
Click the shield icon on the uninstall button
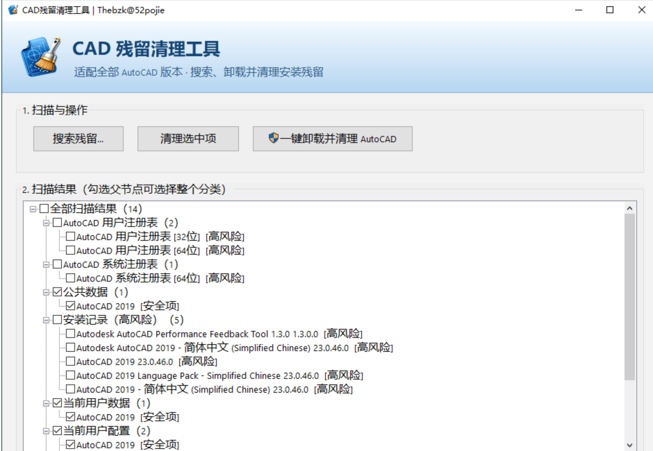(274, 138)
